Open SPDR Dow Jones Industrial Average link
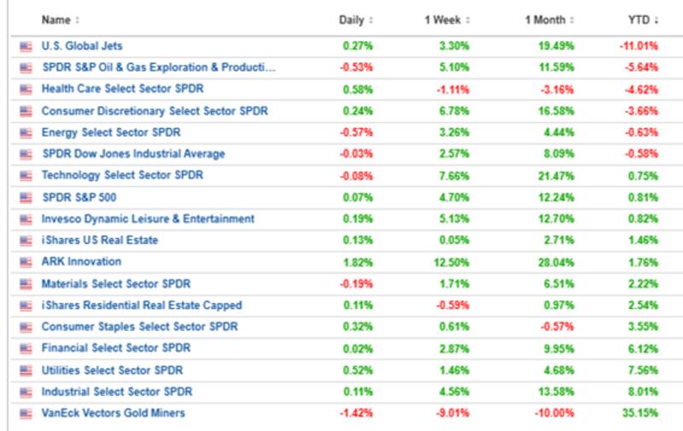Image resolution: width=683 pixels, height=431 pixels. 133,154
